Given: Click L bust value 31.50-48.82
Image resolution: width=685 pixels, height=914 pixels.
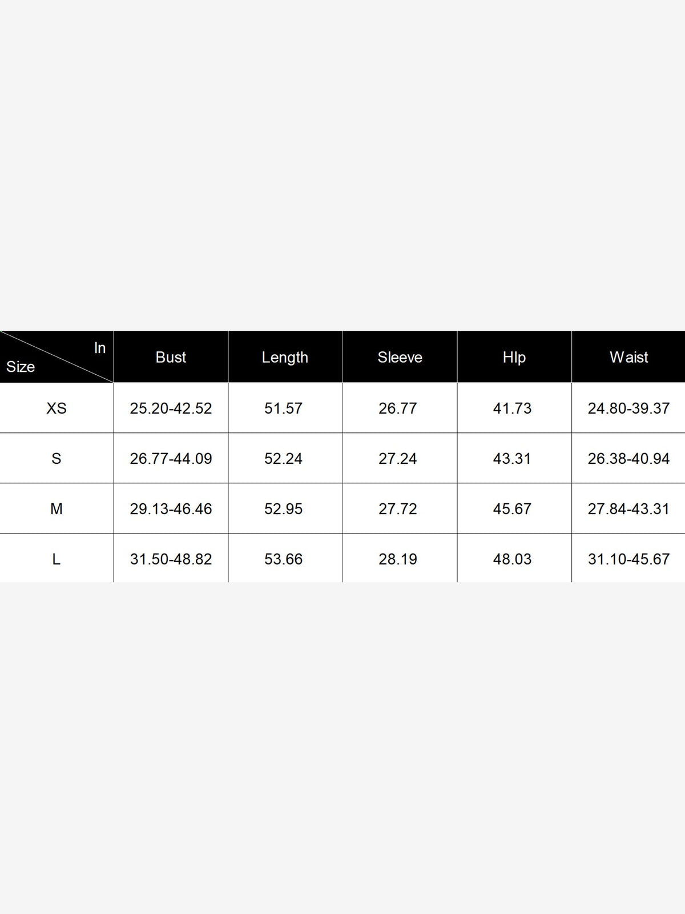Looking at the screenshot, I should tap(171, 559).
